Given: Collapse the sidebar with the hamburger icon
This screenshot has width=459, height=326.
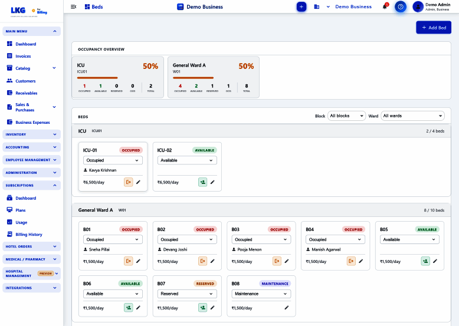Looking at the screenshot, I should click(x=74, y=6).
